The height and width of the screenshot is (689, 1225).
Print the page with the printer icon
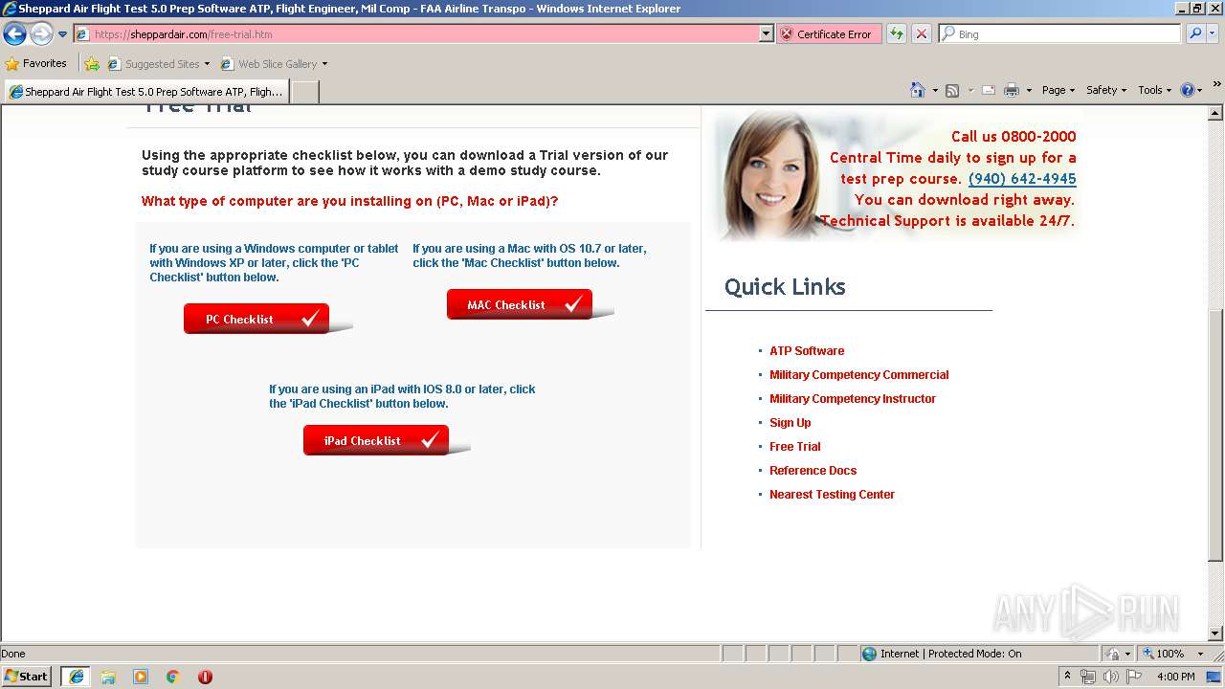(1012, 90)
